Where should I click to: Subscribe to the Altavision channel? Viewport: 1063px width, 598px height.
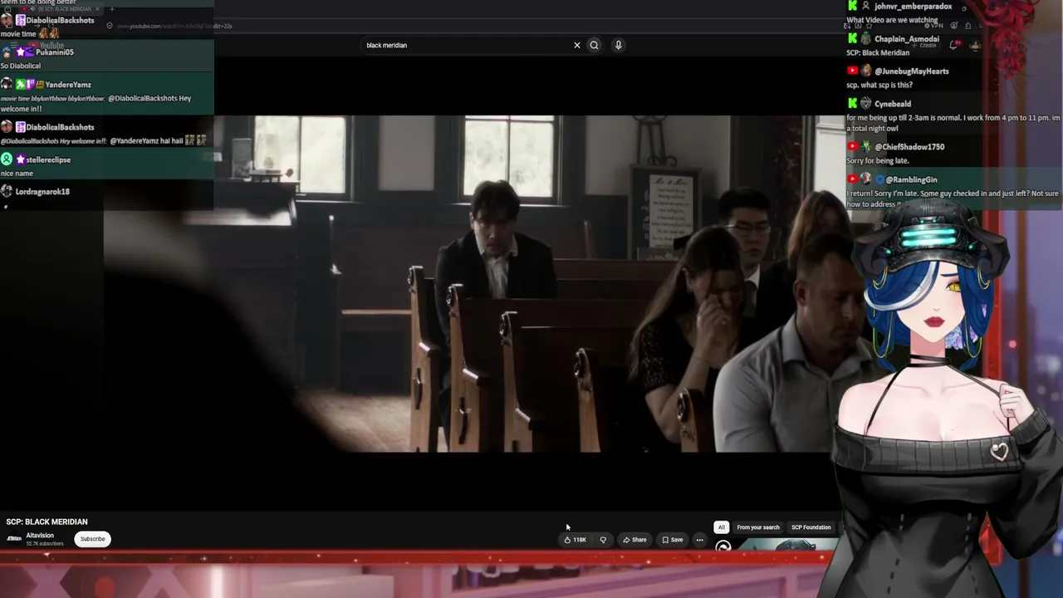[92, 539]
